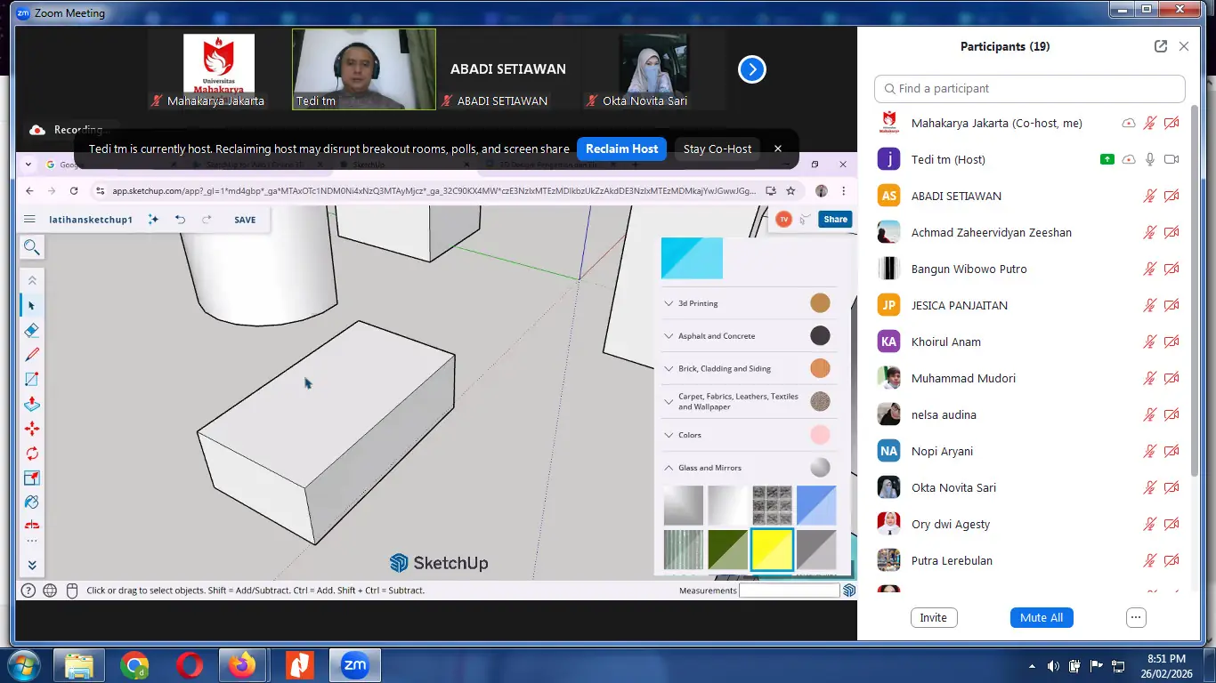The height and width of the screenshot is (683, 1216).
Task: Pick the Rectangle shape tool
Action: click(32, 379)
